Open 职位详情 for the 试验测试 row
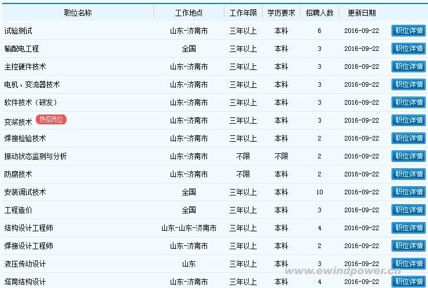The width and height of the screenshot is (428, 288). (x=408, y=31)
